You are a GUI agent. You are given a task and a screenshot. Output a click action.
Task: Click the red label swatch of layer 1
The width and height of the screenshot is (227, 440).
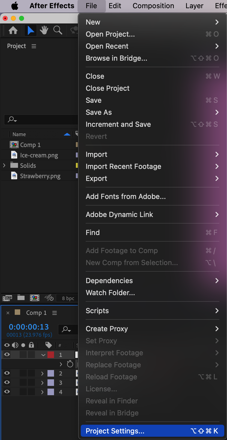(51, 355)
